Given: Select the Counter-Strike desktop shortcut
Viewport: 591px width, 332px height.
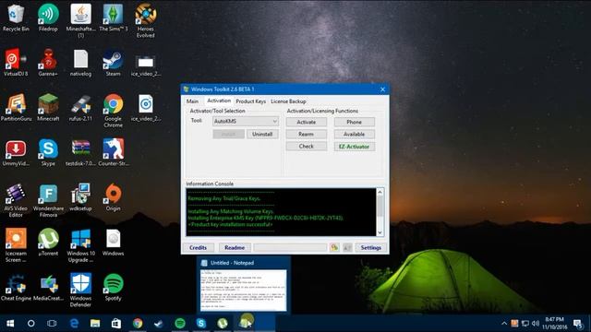Looking at the screenshot, I should [x=113, y=153].
